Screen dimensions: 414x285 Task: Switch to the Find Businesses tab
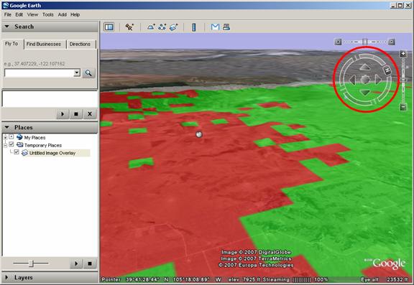[x=44, y=44]
